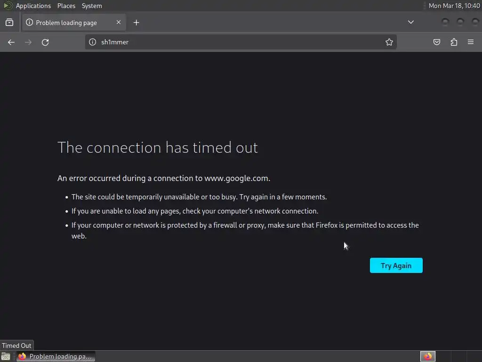The width and height of the screenshot is (482, 362).
Task: Close the Problem loading page tab
Action: [x=119, y=22]
